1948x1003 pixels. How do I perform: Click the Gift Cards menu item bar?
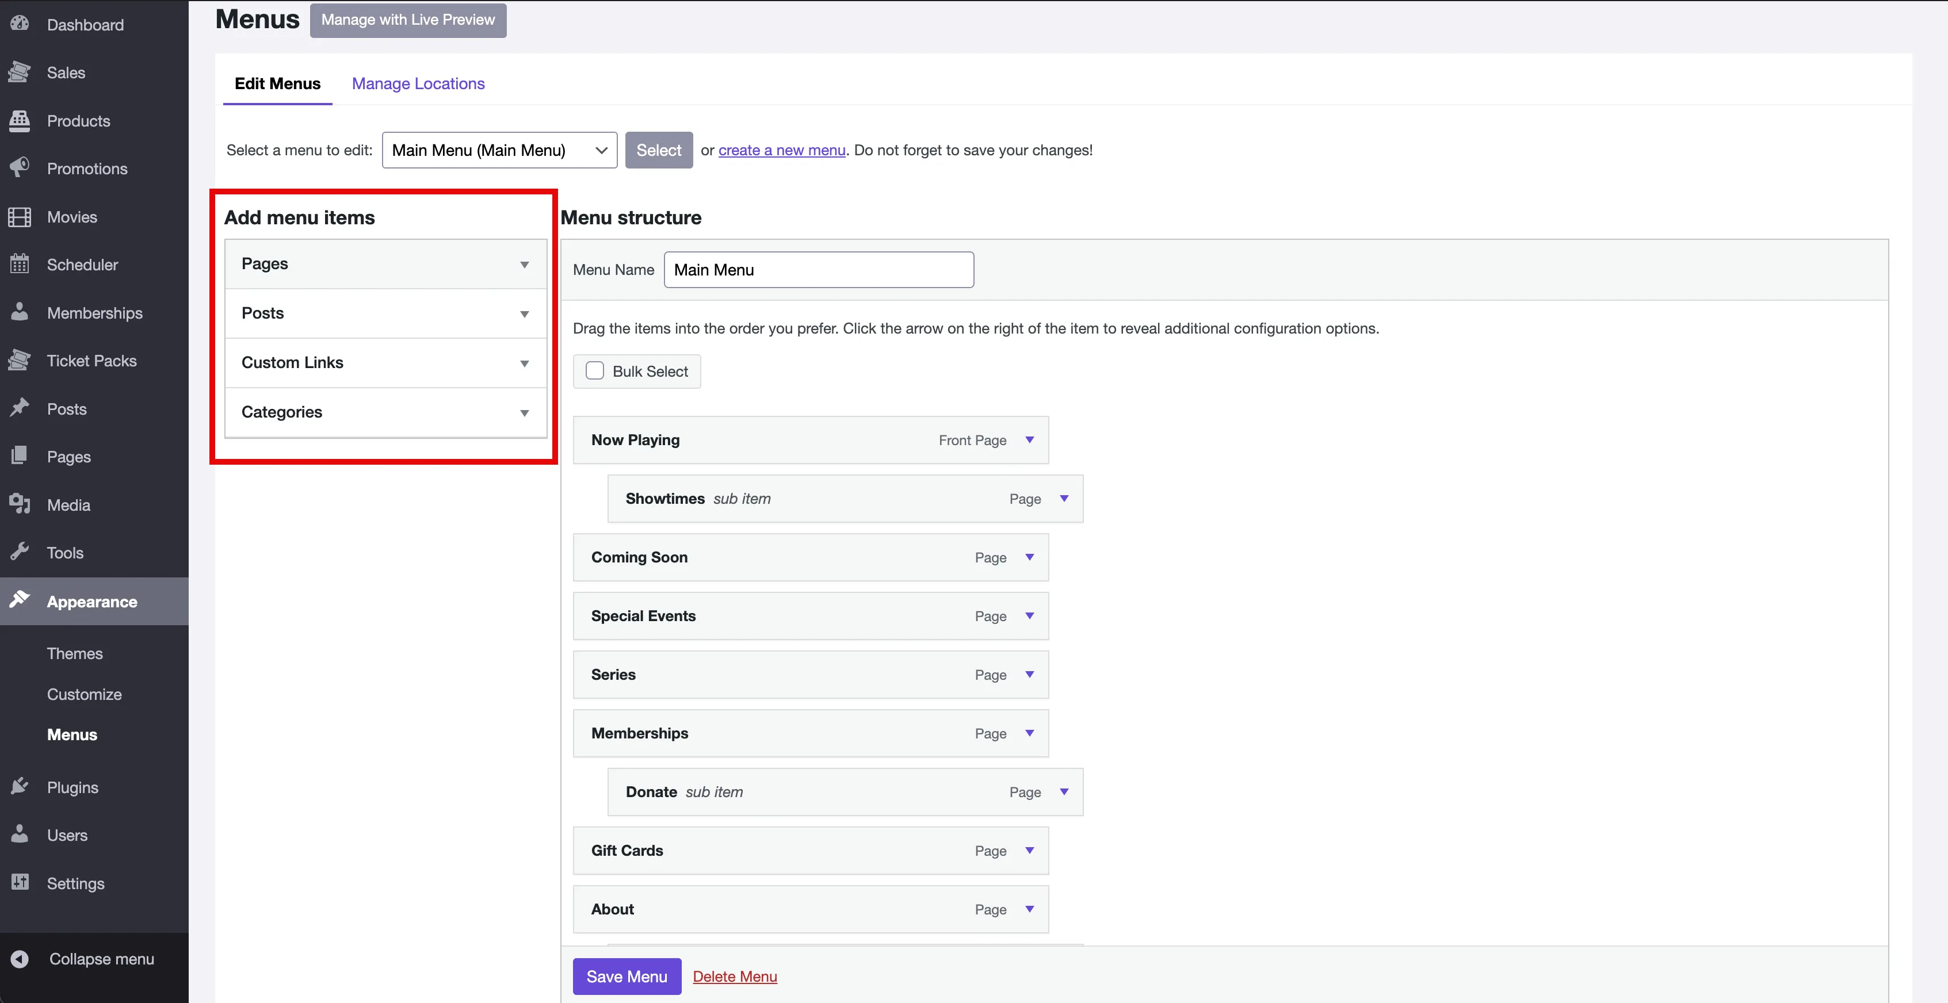point(811,851)
